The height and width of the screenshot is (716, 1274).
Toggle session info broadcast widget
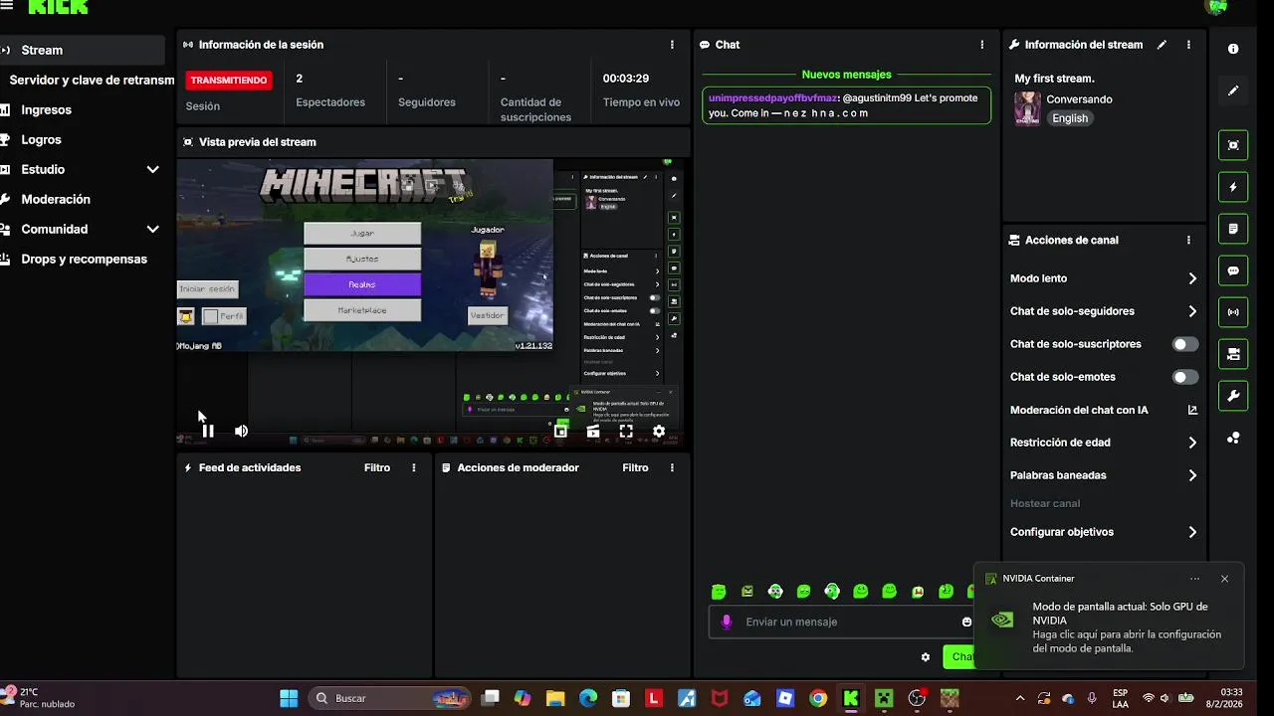click(x=1233, y=312)
